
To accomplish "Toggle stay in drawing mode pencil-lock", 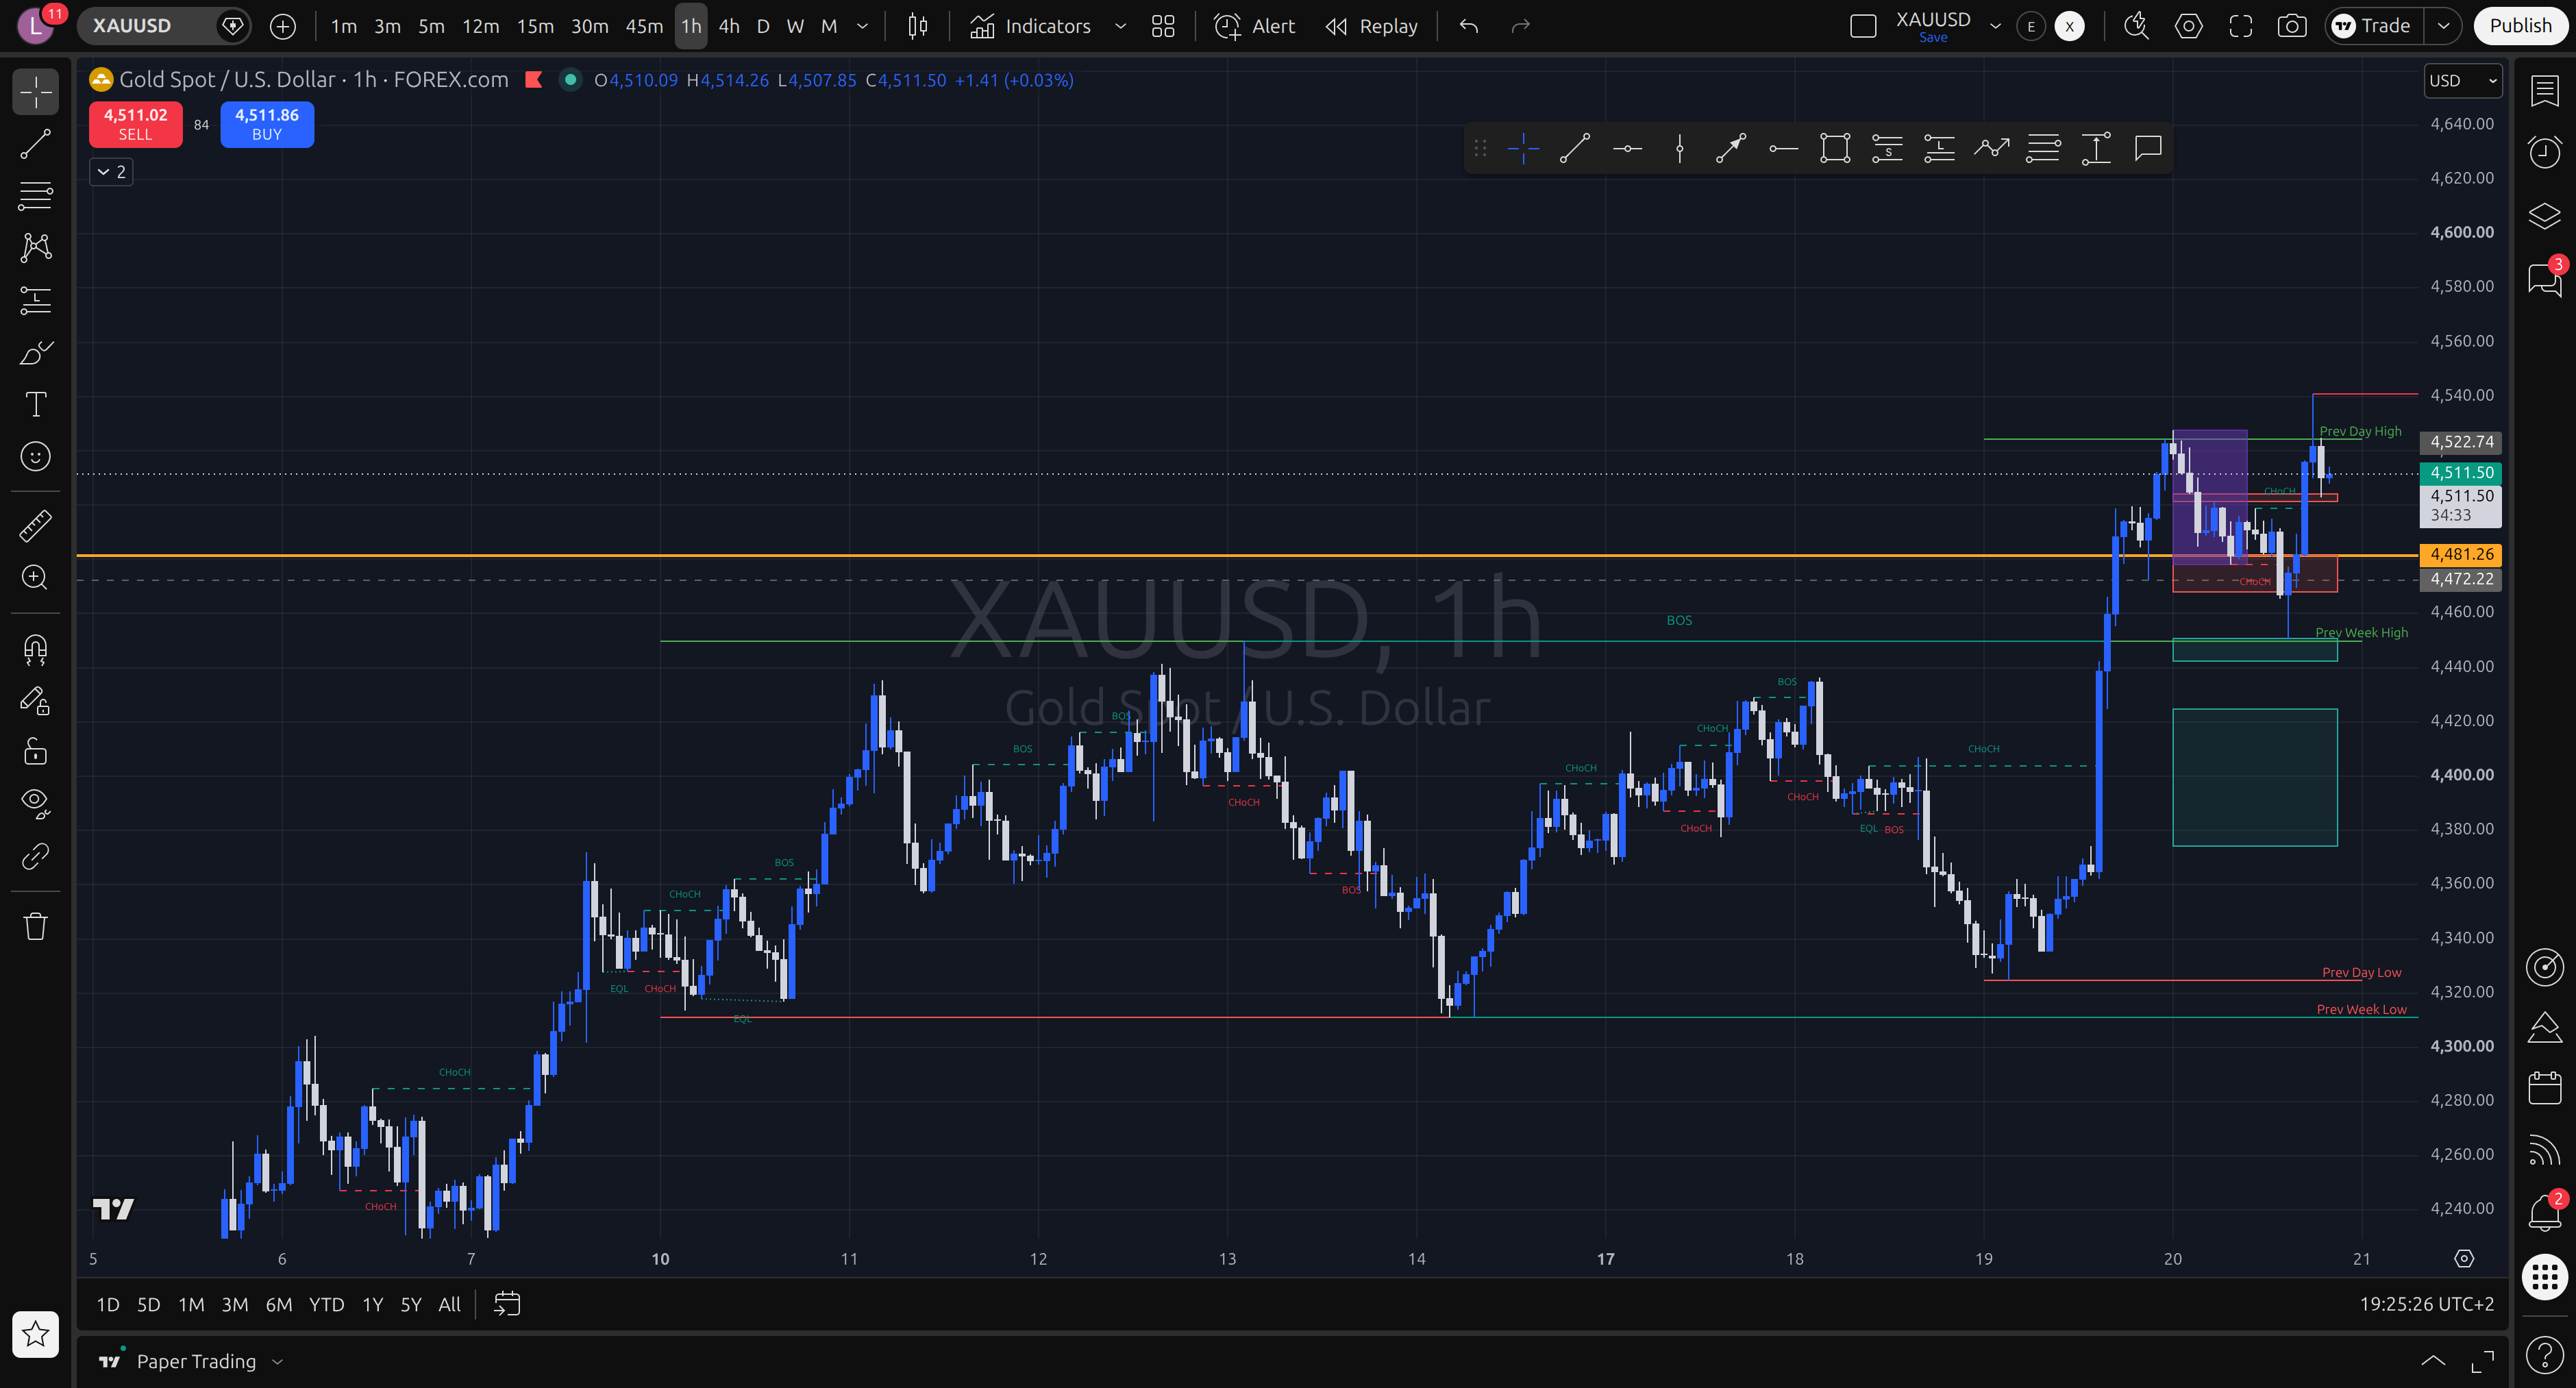I will [x=36, y=701].
